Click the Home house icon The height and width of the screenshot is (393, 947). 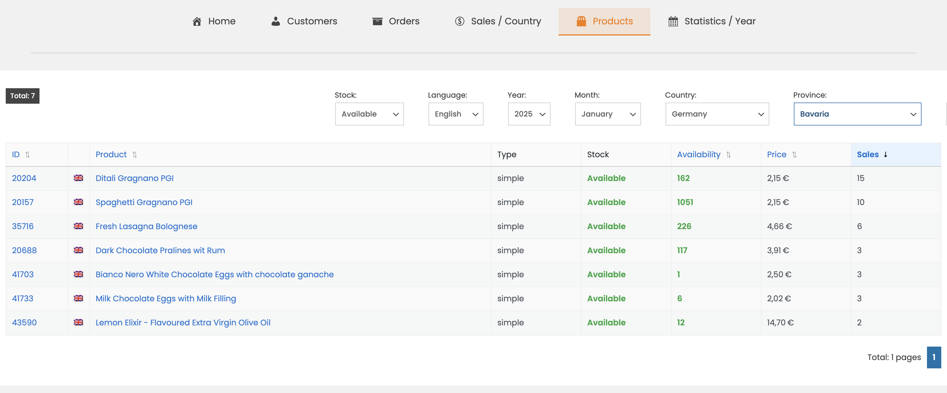[x=197, y=21]
